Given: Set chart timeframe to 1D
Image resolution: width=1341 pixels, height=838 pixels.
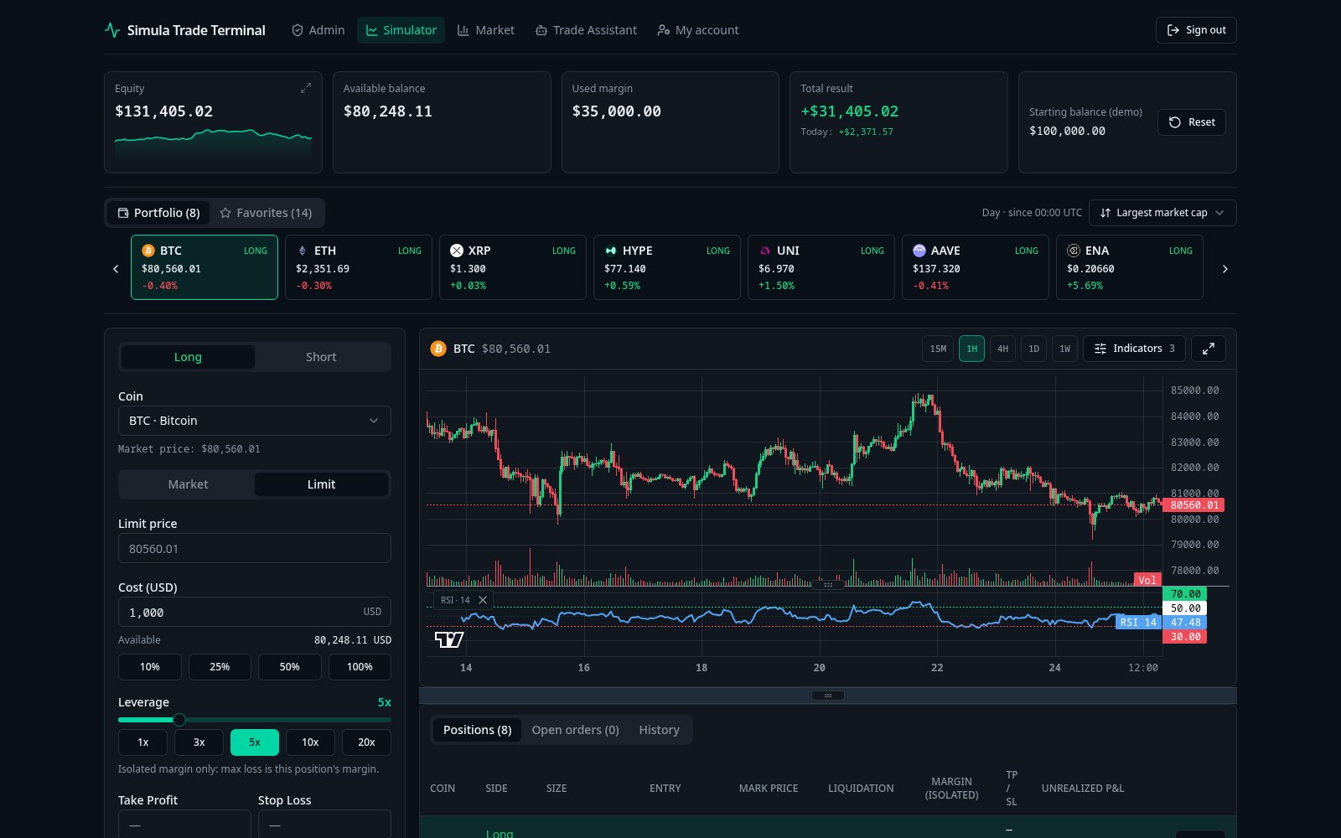Looking at the screenshot, I should 1033,349.
